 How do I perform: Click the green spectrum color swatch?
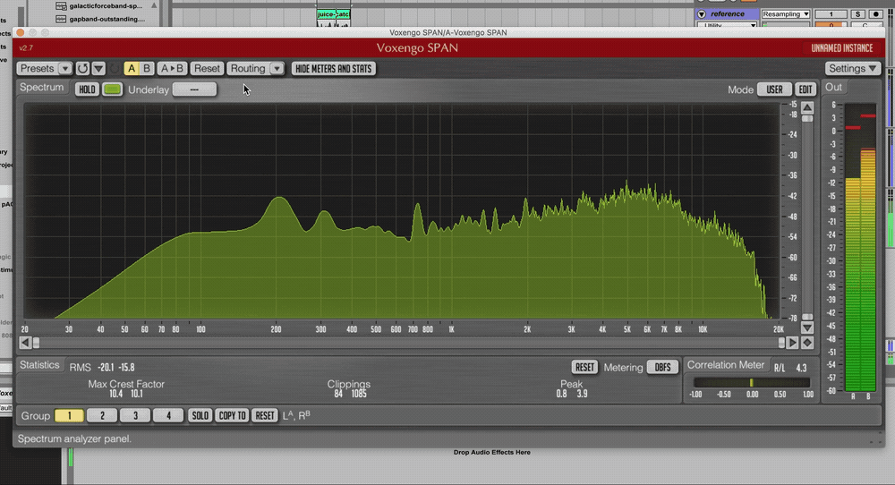113,89
